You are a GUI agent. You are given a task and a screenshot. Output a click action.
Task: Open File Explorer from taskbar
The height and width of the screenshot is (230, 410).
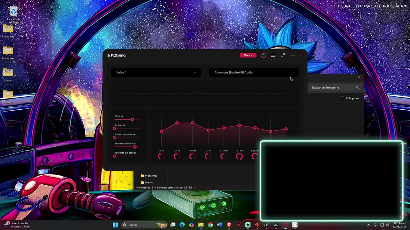pyautogui.click(x=201, y=225)
